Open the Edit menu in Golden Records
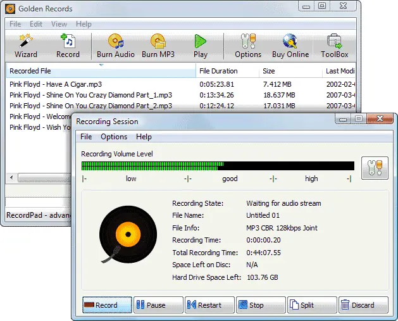Viewport: 398px width, 321px height. coord(36,24)
